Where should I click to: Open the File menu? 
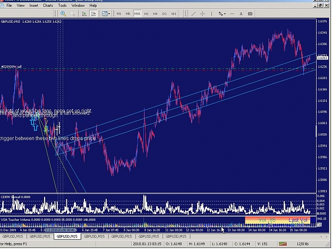coord(9,5)
